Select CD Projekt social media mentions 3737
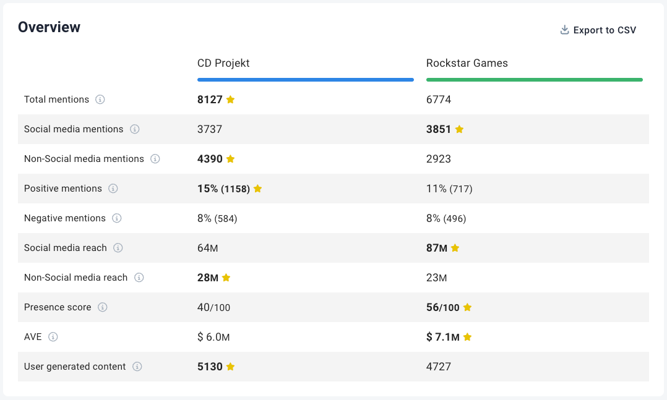Image resolution: width=667 pixels, height=400 pixels. pyautogui.click(x=210, y=129)
